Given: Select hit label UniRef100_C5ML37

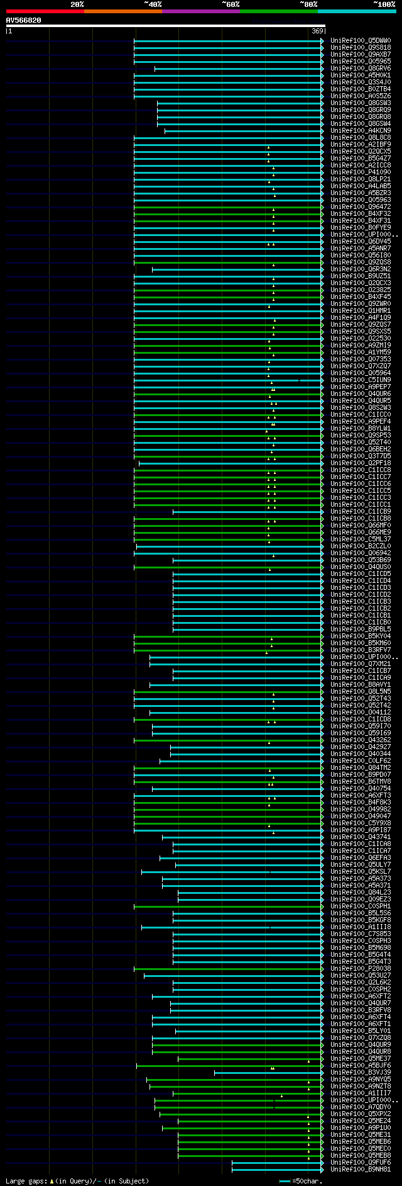Looking at the screenshot, I should pyautogui.click(x=361, y=539).
